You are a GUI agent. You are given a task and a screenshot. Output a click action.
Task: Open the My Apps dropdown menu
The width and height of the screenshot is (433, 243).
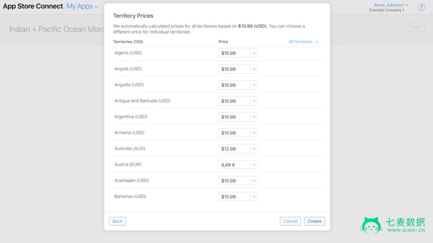[82, 6]
